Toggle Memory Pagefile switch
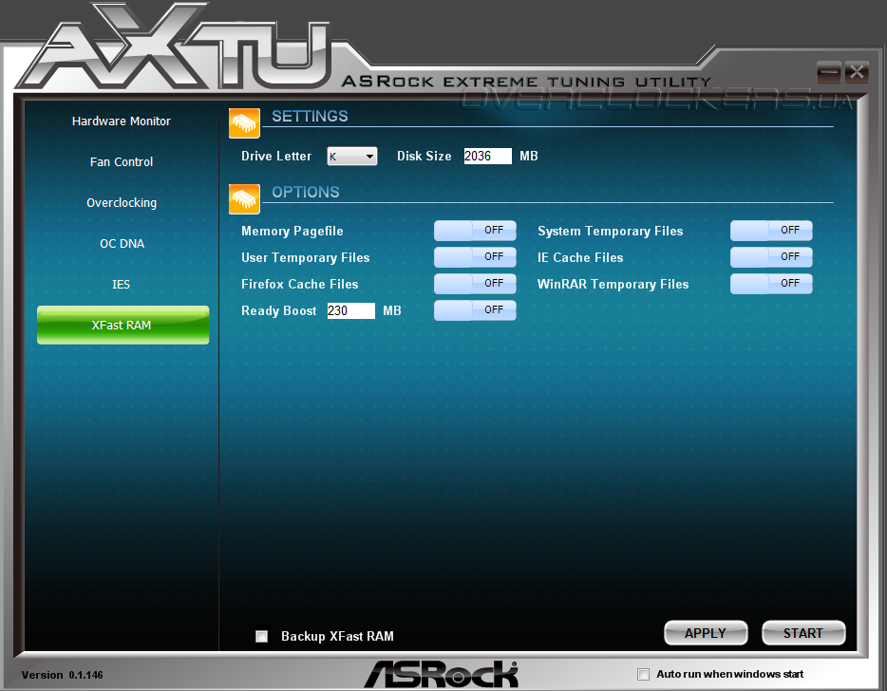 [x=475, y=231]
